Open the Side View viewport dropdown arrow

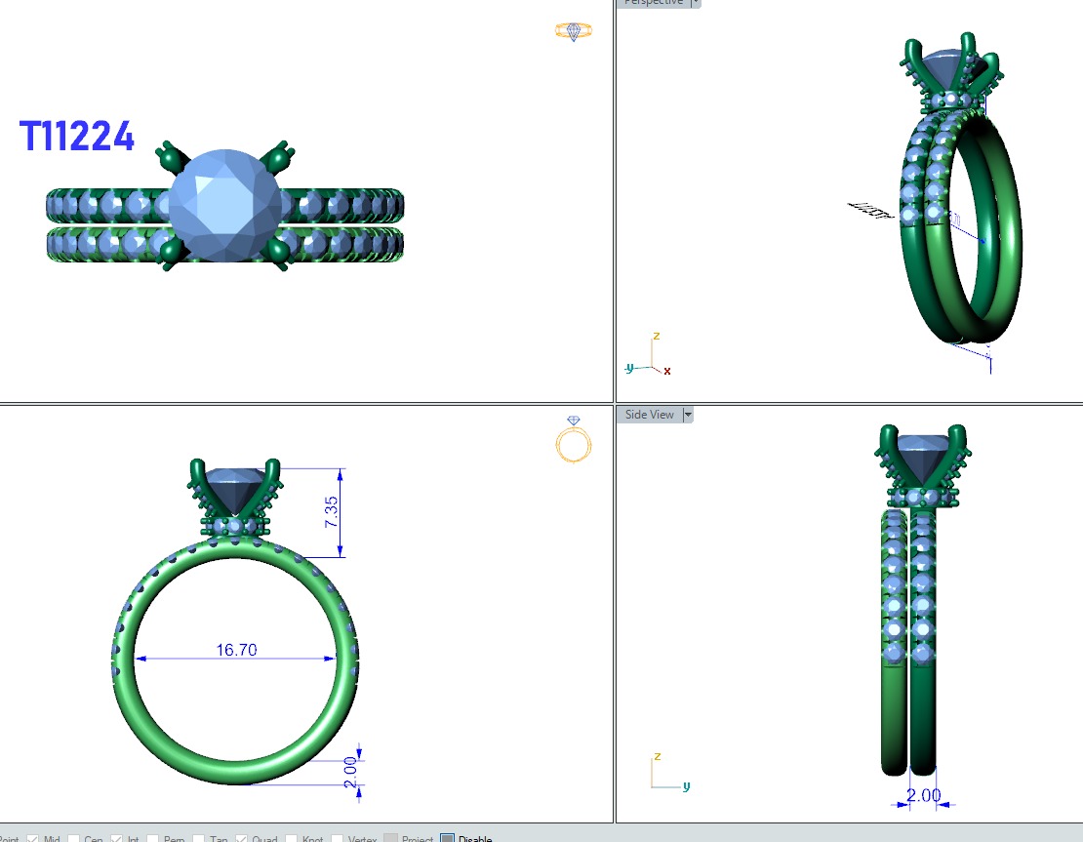pyautogui.click(x=688, y=415)
